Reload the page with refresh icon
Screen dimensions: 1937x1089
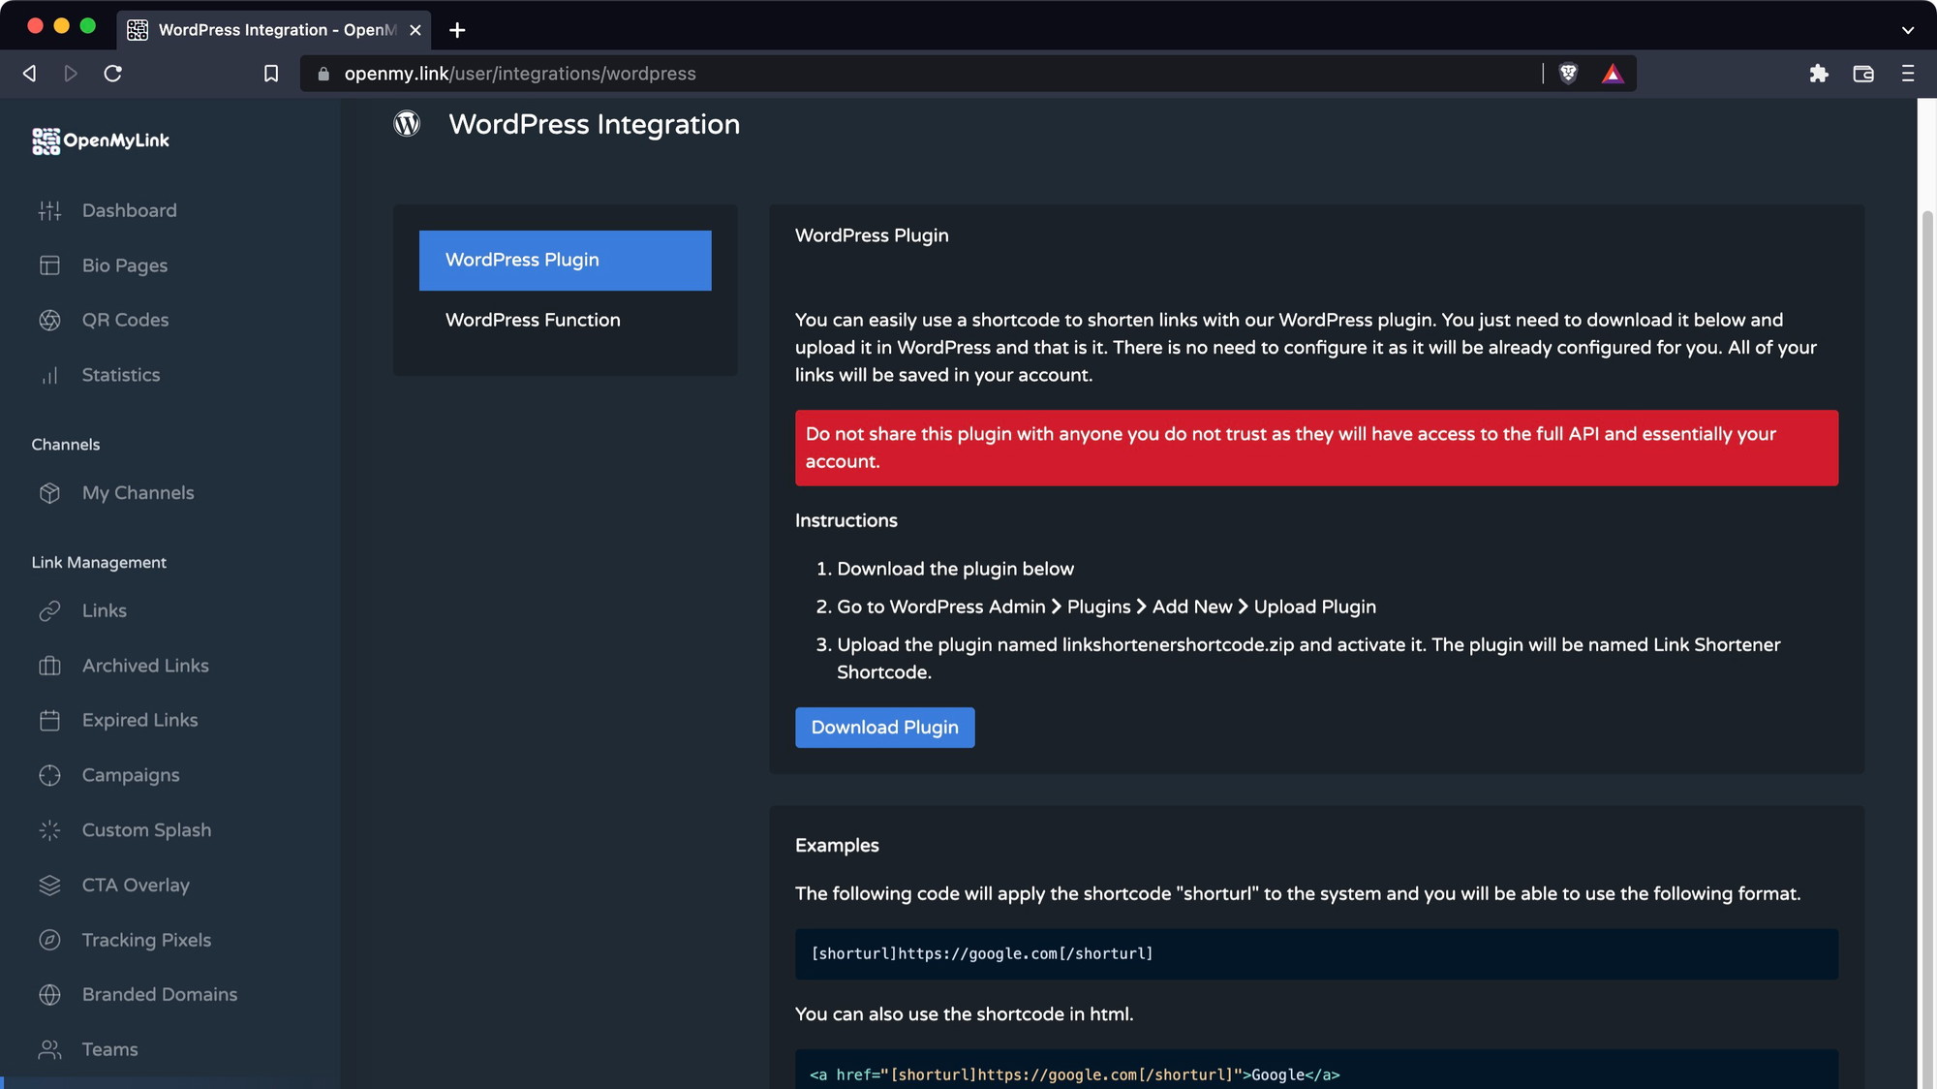[x=113, y=74]
